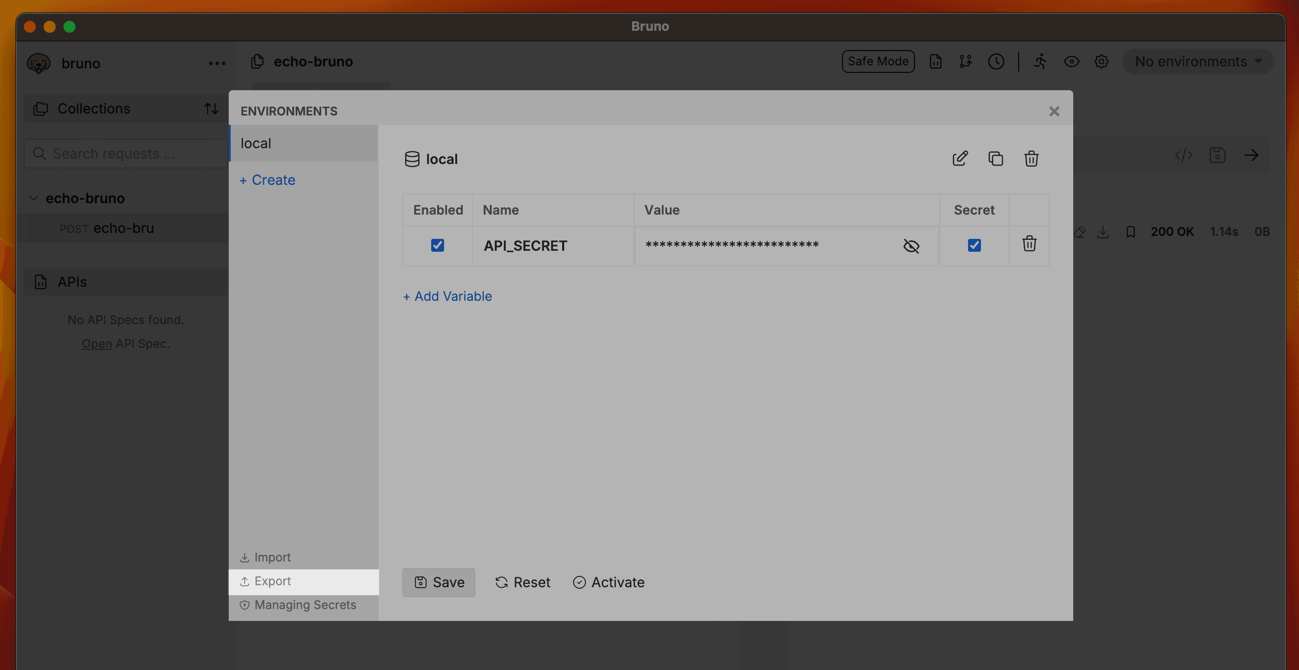The width and height of the screenshot is (1299, 670).
Task: Delete the local environment via the trash icon
Action: point(1031,158)
